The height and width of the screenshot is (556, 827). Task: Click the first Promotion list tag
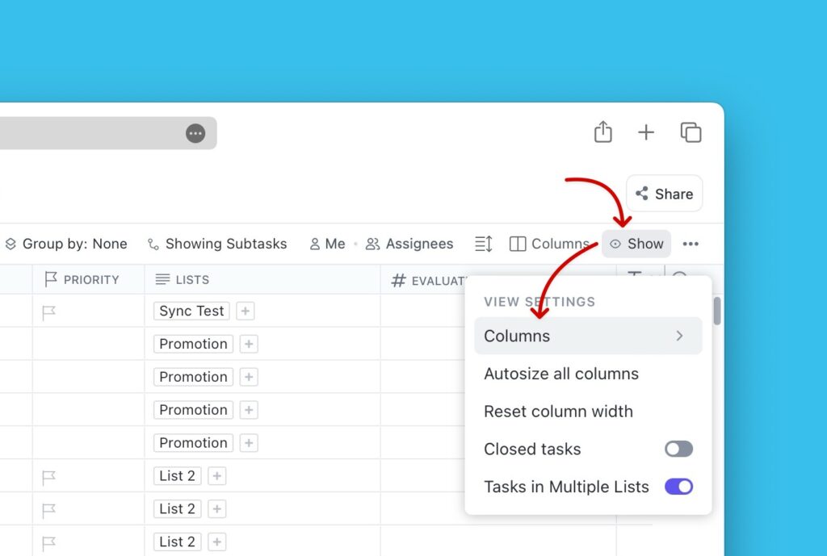(193, 344)
